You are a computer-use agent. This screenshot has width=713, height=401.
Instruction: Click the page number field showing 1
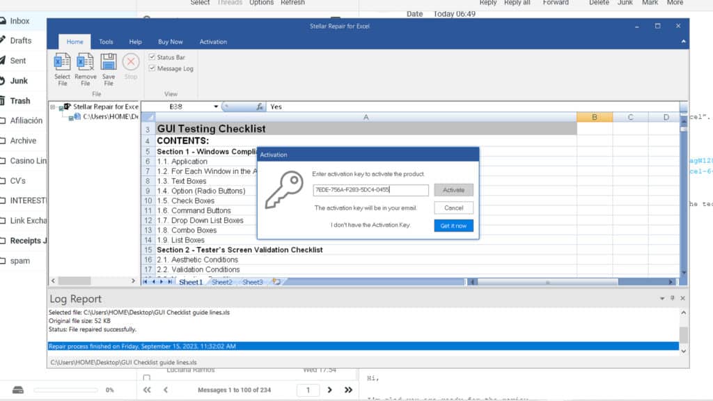(x=308, y=390)
